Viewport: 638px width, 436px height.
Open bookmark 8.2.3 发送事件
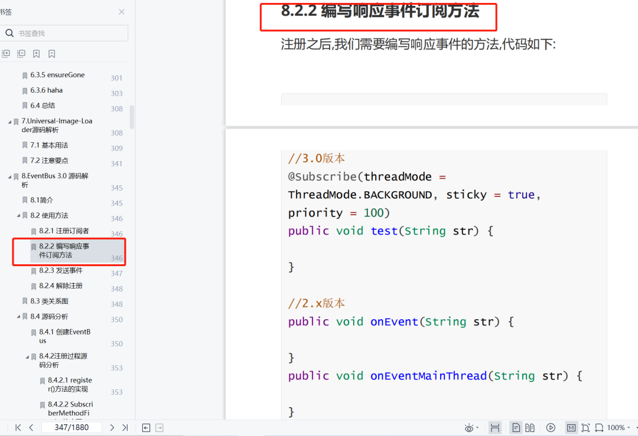61,270
